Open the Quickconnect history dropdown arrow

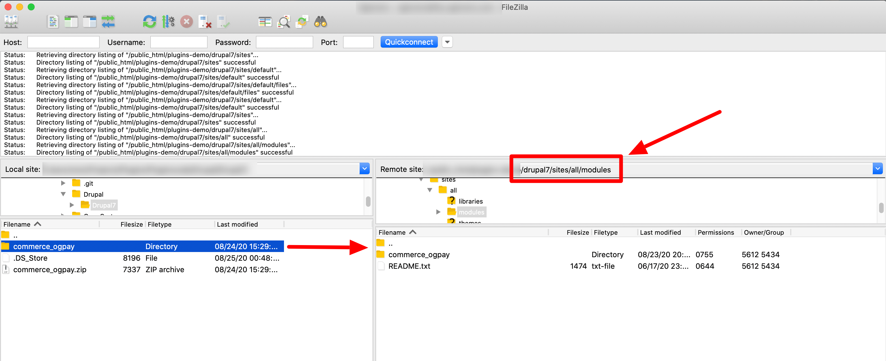(447, 42)
